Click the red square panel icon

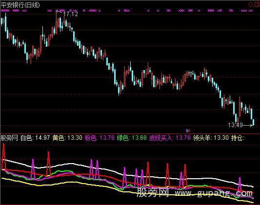pos(257,5)
